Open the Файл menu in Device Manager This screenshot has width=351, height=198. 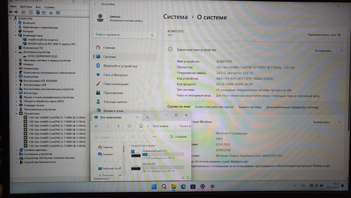pyautogui.click(x=13, y=7)
